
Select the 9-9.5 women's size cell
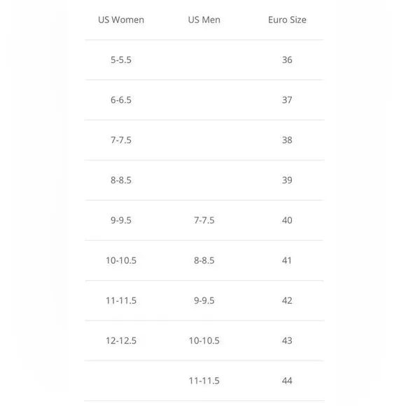121,220
